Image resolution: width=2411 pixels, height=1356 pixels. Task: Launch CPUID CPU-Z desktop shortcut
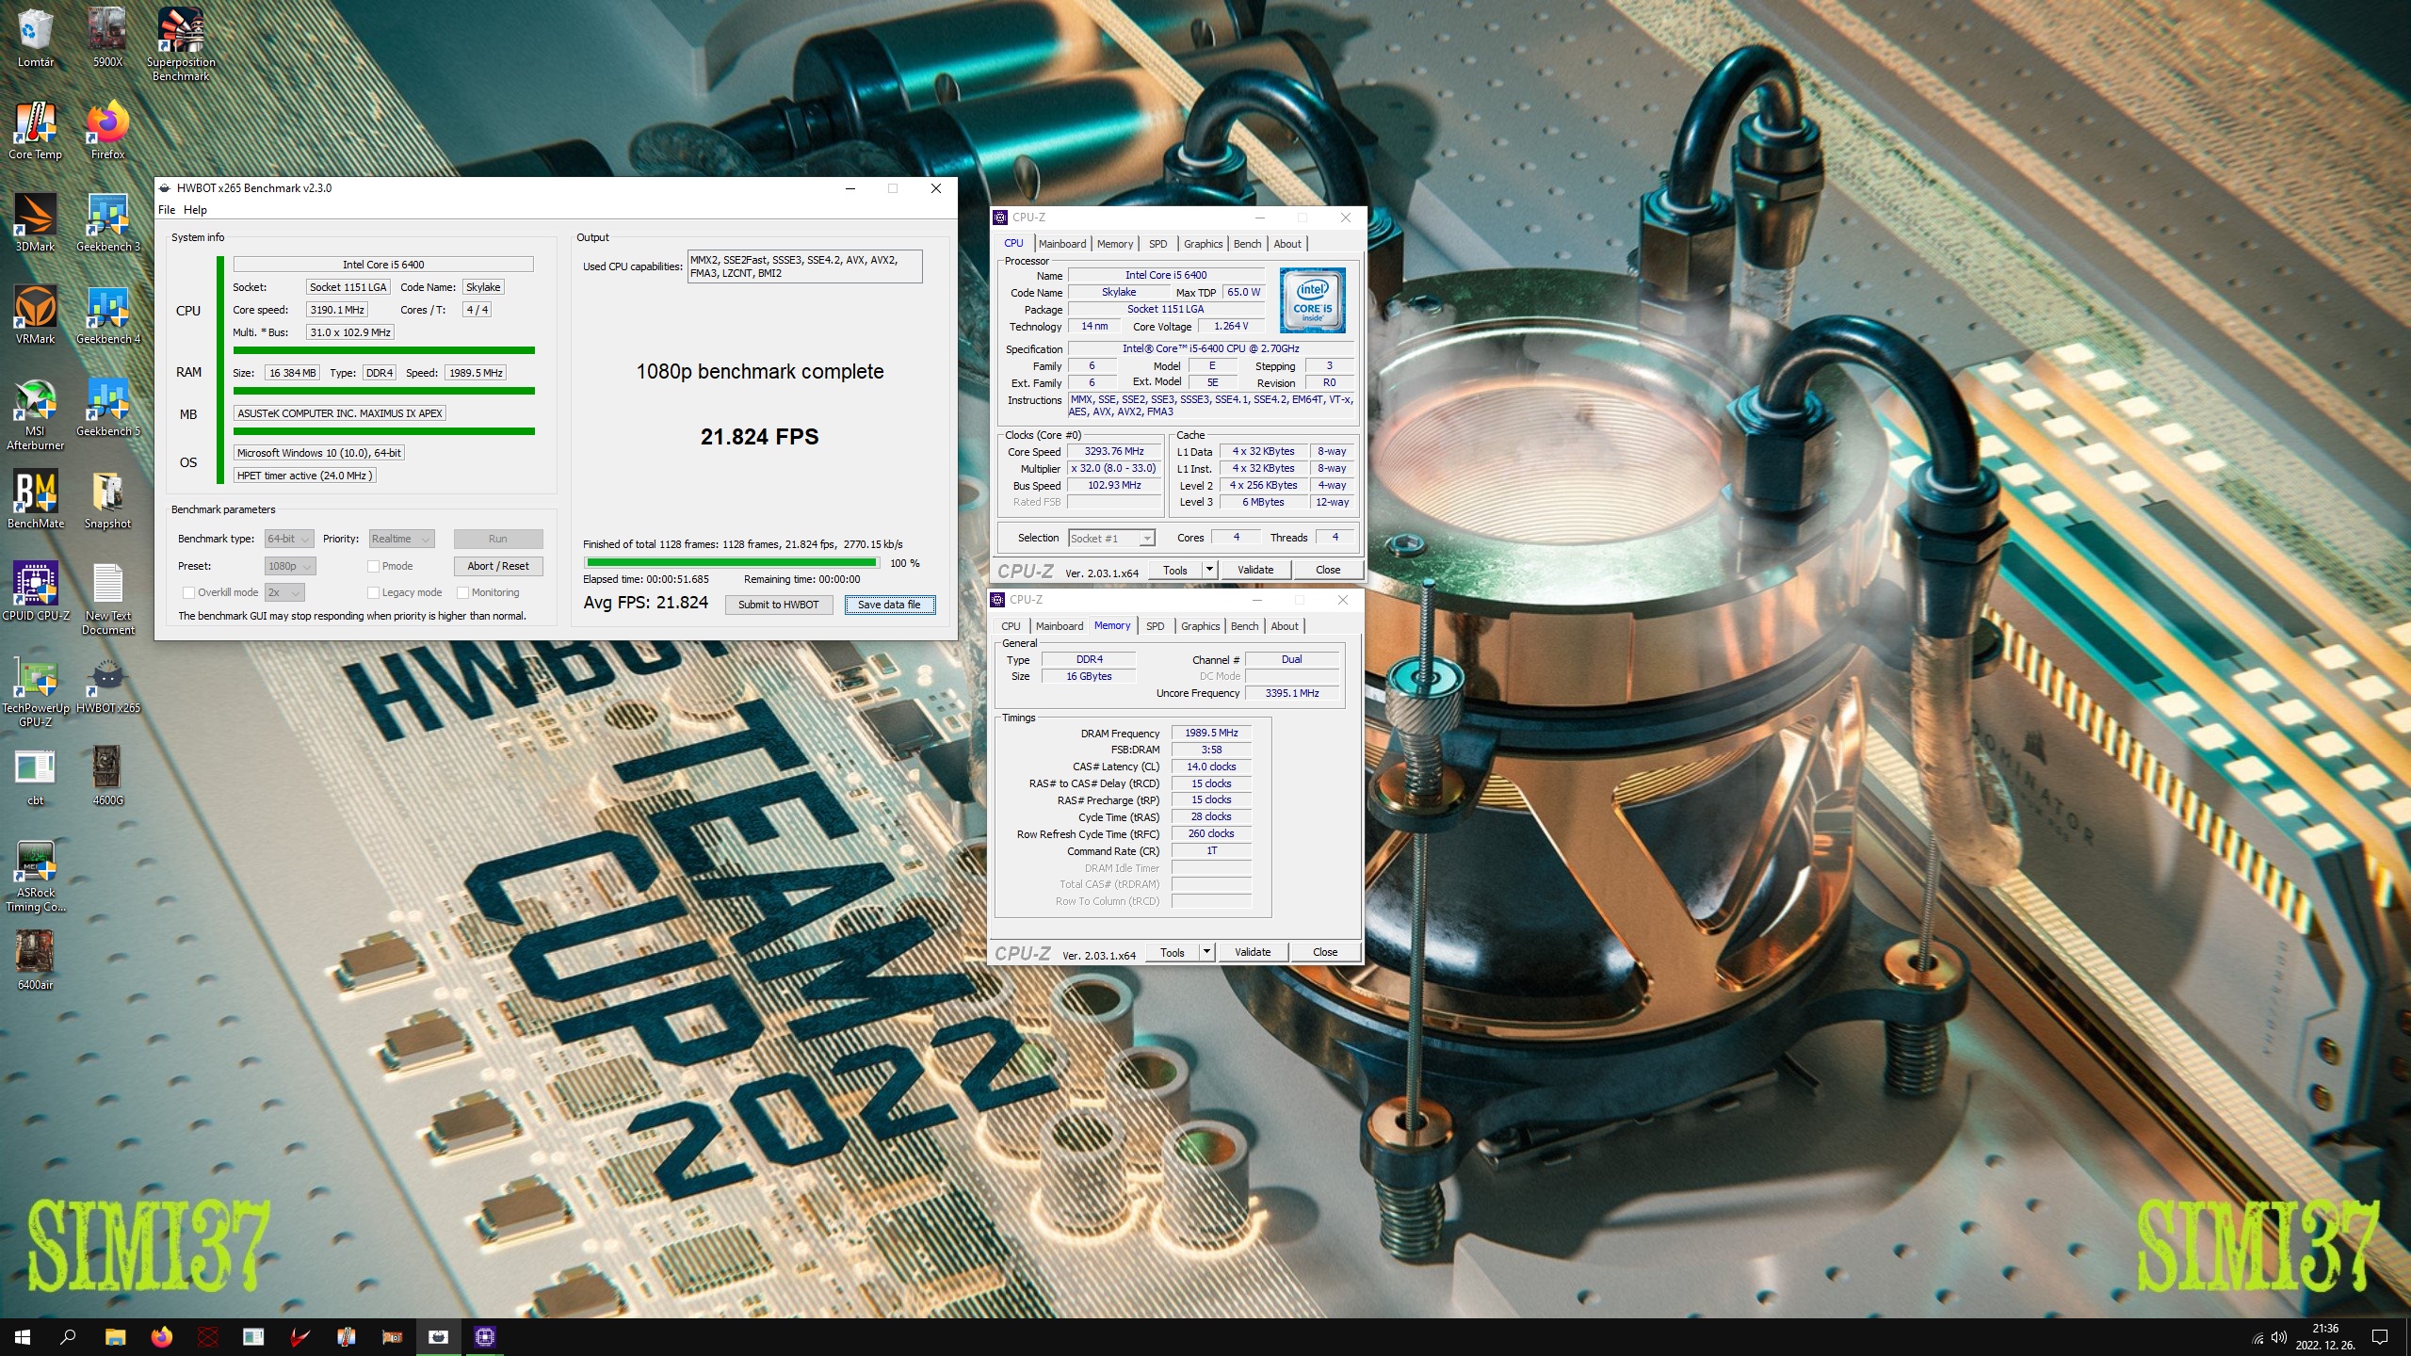tap(35, 591)
